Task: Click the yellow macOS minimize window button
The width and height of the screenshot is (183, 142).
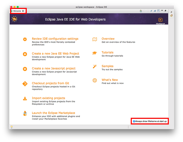Action: click(x=14, y=7)
